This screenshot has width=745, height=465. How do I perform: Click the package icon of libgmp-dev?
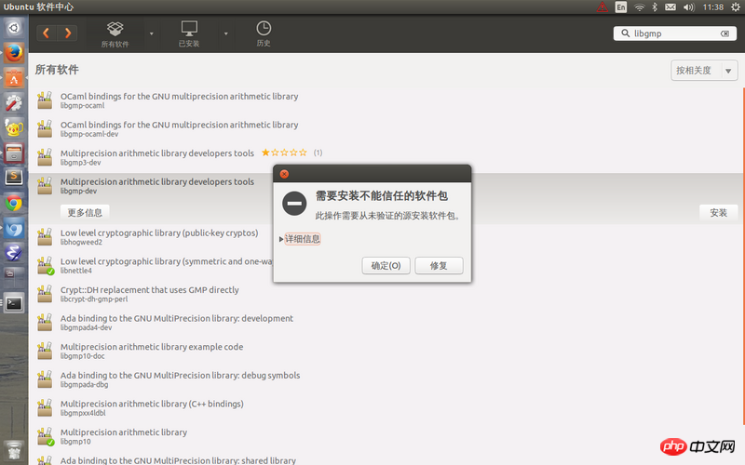(x=45, y=185)
